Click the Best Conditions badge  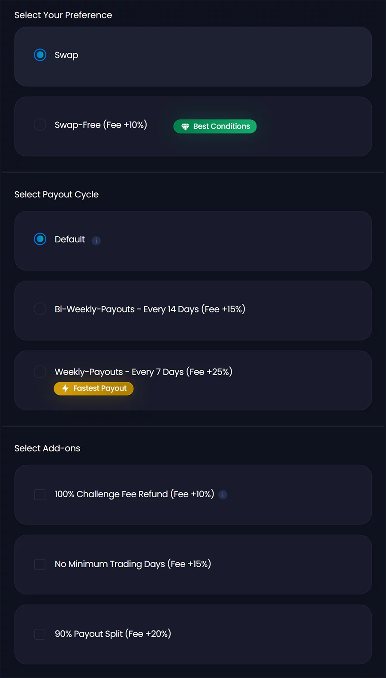click(215, 127)
